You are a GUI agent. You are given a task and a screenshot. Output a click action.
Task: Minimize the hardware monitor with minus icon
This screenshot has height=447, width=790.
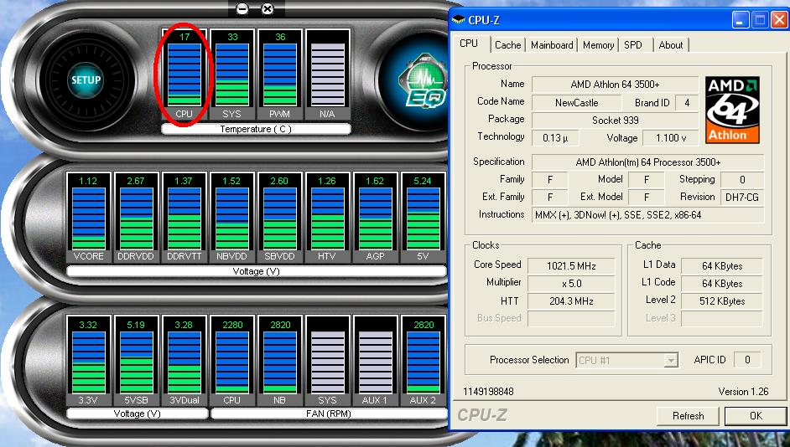pyautogui.click(x=242, y=8)
